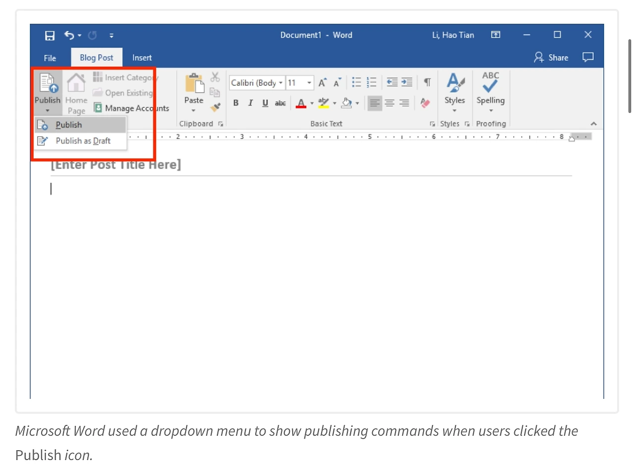Click the Li, Hao Tian account name
The height and width of the screenshot is (467, 634).
[x=453, y=35]
